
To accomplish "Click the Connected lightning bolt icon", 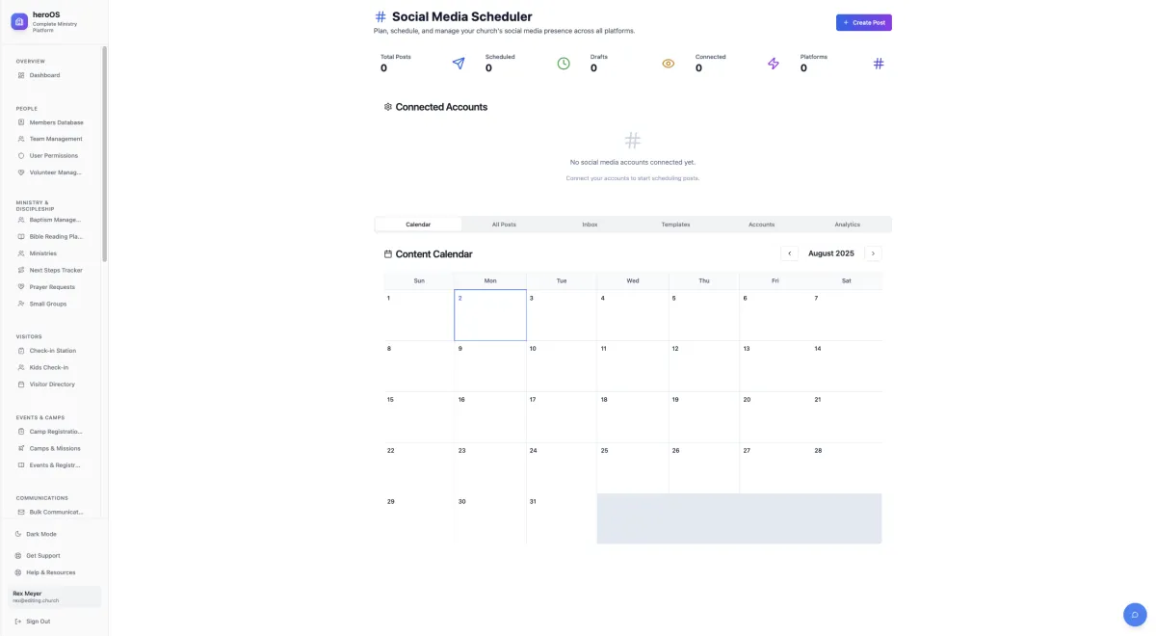I will coord(773,64).
